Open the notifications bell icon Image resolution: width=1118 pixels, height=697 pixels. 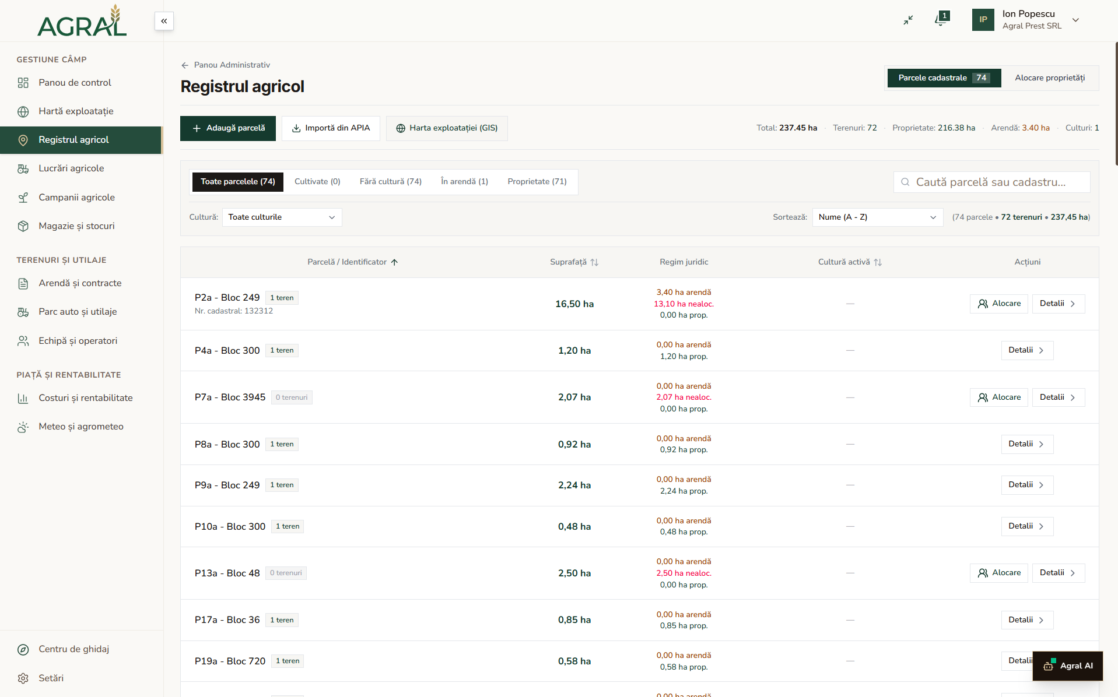point(941,19)
